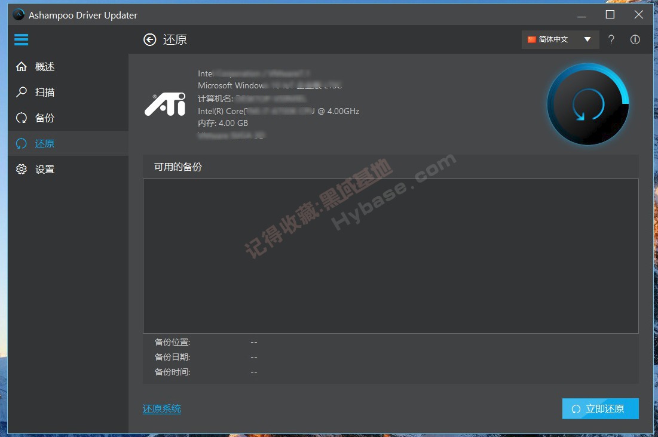Click the ATI logo image

click(166, 104)
